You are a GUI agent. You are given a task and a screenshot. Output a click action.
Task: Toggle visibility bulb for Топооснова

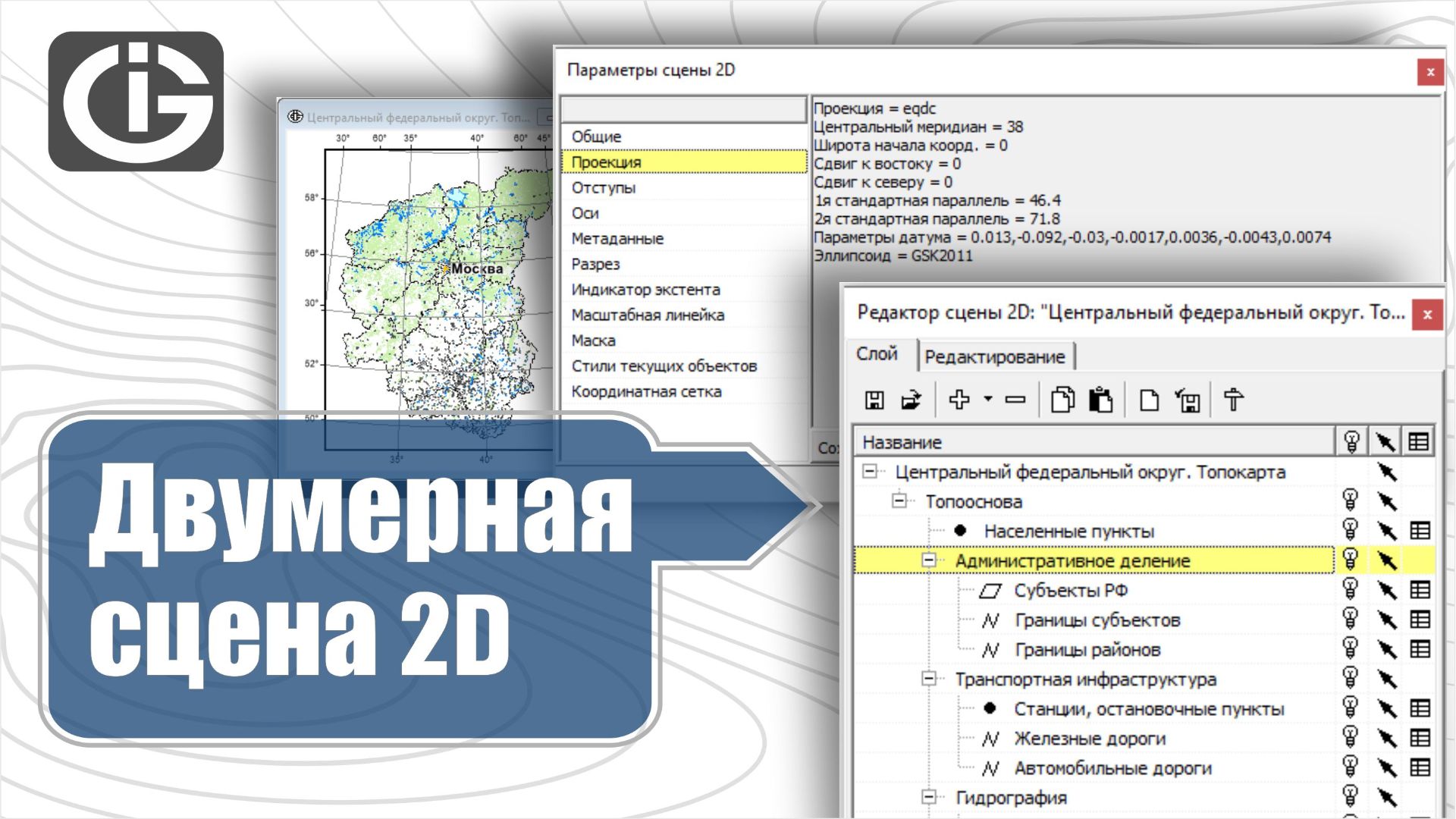[1351, 500]
